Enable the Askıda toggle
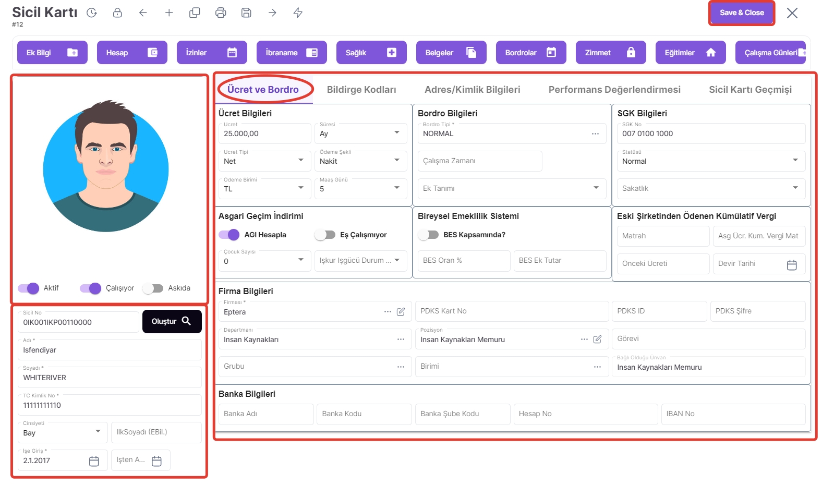Viewport: 822px width, 485px height. pos(153,288)
